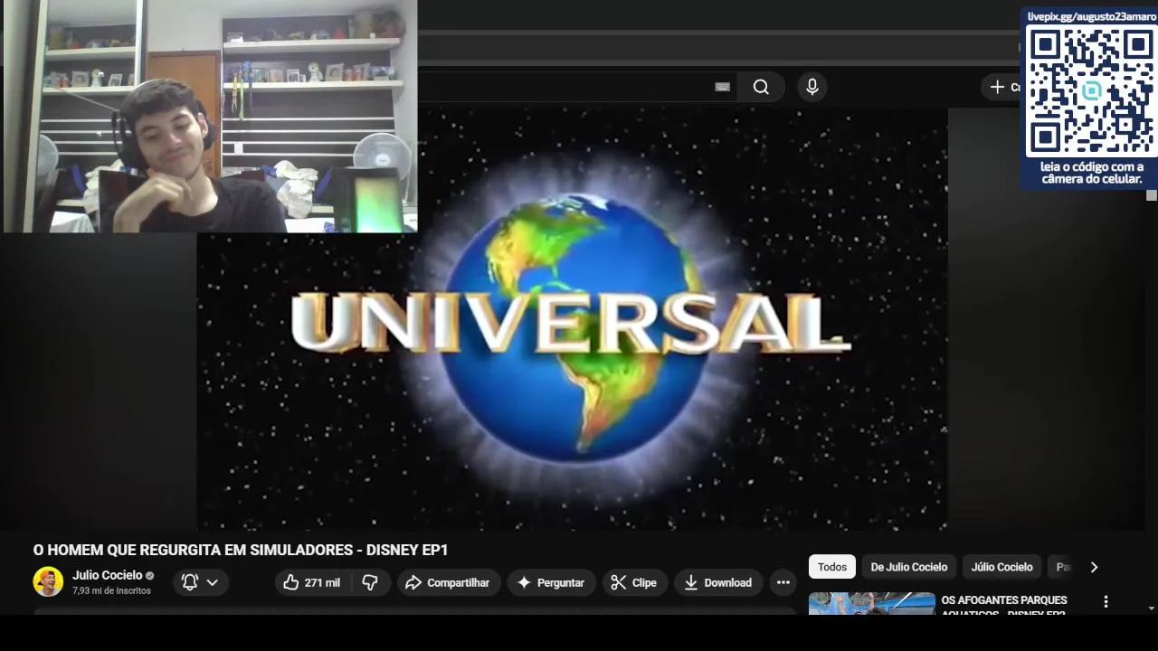The image size is (1158, 651).
Task: Click video title O HOMEM QUE REGURGITA
Action: (x=241, y=550)
